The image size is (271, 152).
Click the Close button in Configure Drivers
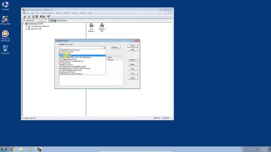pos(133,46)
